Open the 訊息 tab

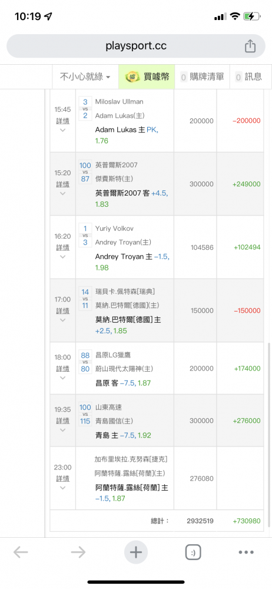coord(248,77)
